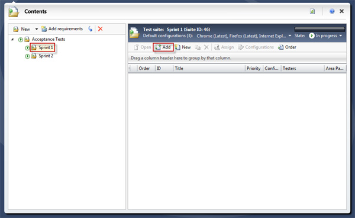The height and width of the screenshot is (218, 355).
Task: Sort by the Area Pa... column header
Action: [x=335, y=69]
